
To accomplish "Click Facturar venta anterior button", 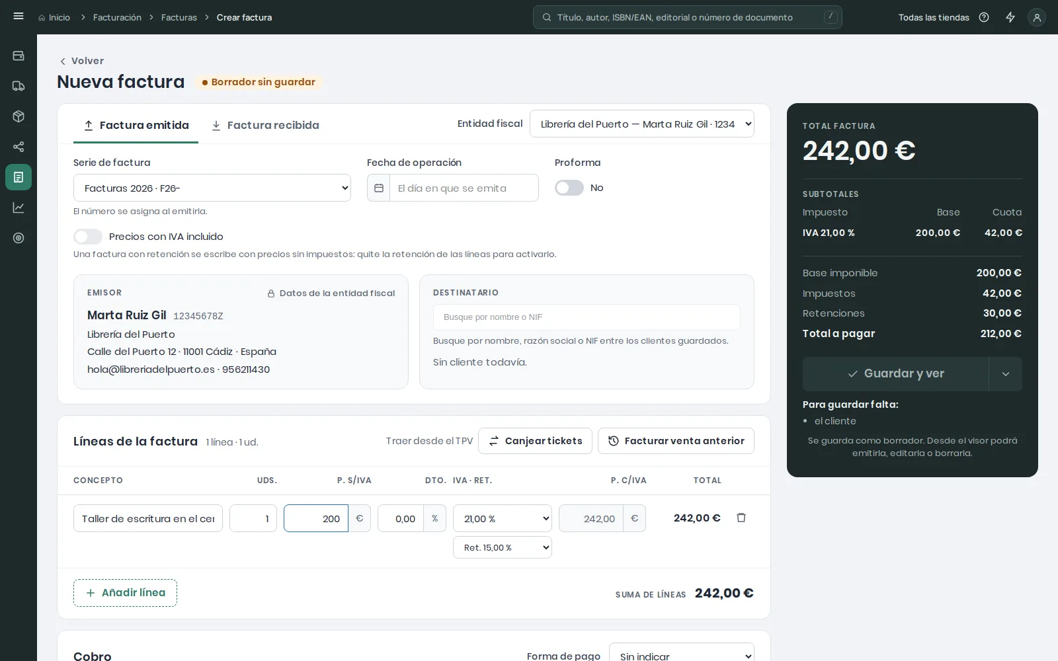I will coord(676,441).
